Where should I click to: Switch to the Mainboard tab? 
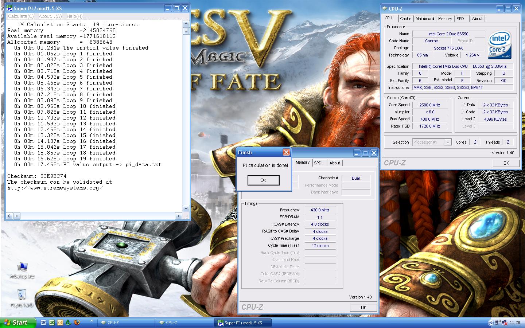point(425,19)
